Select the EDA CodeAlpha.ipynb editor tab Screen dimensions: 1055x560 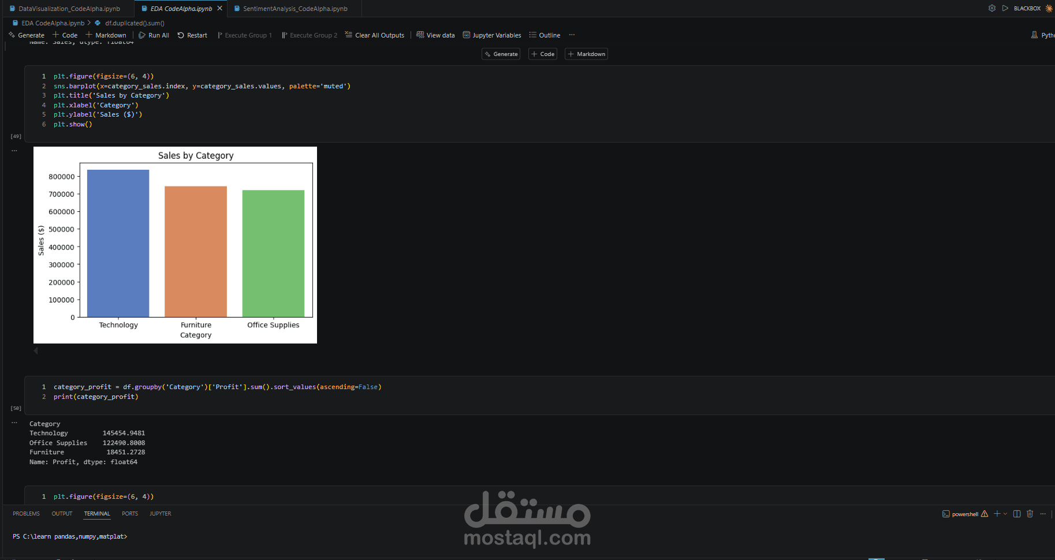[x=181, y=9]
